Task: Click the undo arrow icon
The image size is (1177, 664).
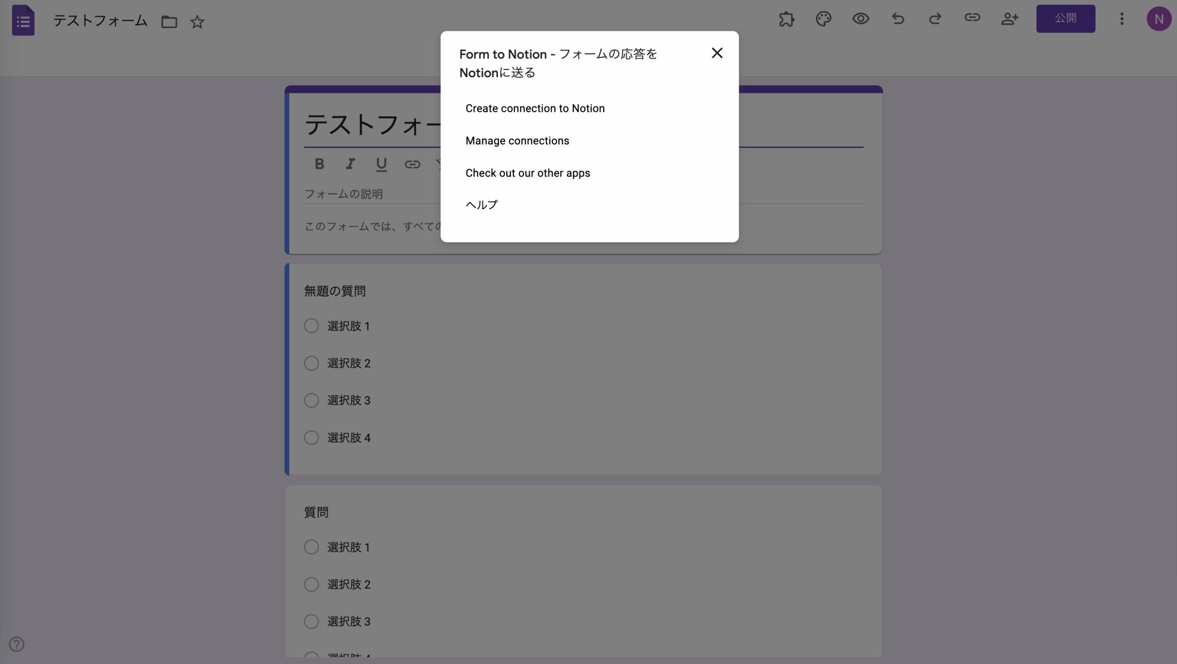Action: [x=897, y=19]
